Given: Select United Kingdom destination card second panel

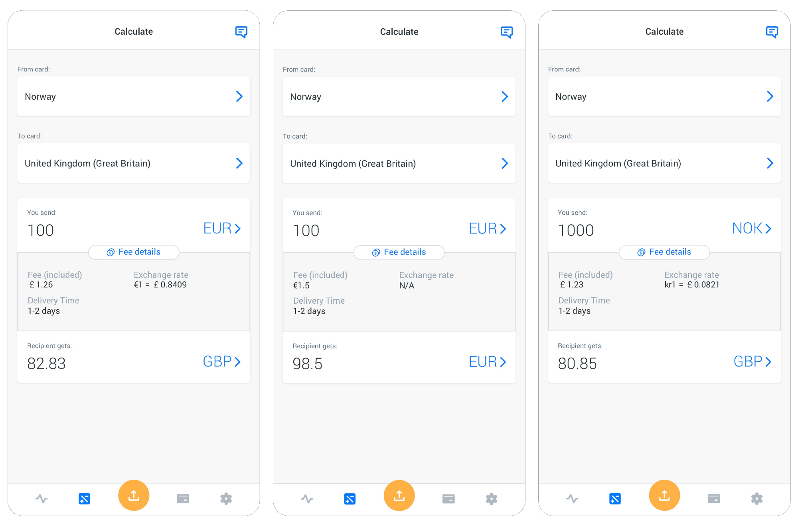Looking at the screenshot, I should pyautogui.click(x=399, y=163).
